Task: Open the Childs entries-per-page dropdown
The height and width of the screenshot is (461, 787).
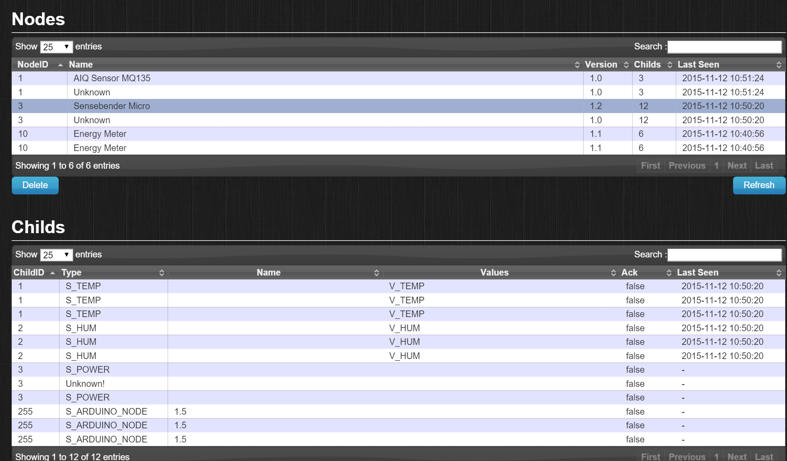Action: click(x=56, y=255)
